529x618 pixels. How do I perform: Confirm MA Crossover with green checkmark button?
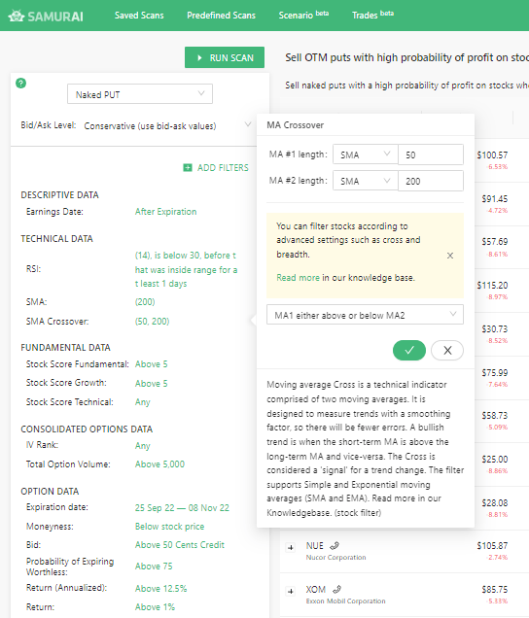[409, 350]
